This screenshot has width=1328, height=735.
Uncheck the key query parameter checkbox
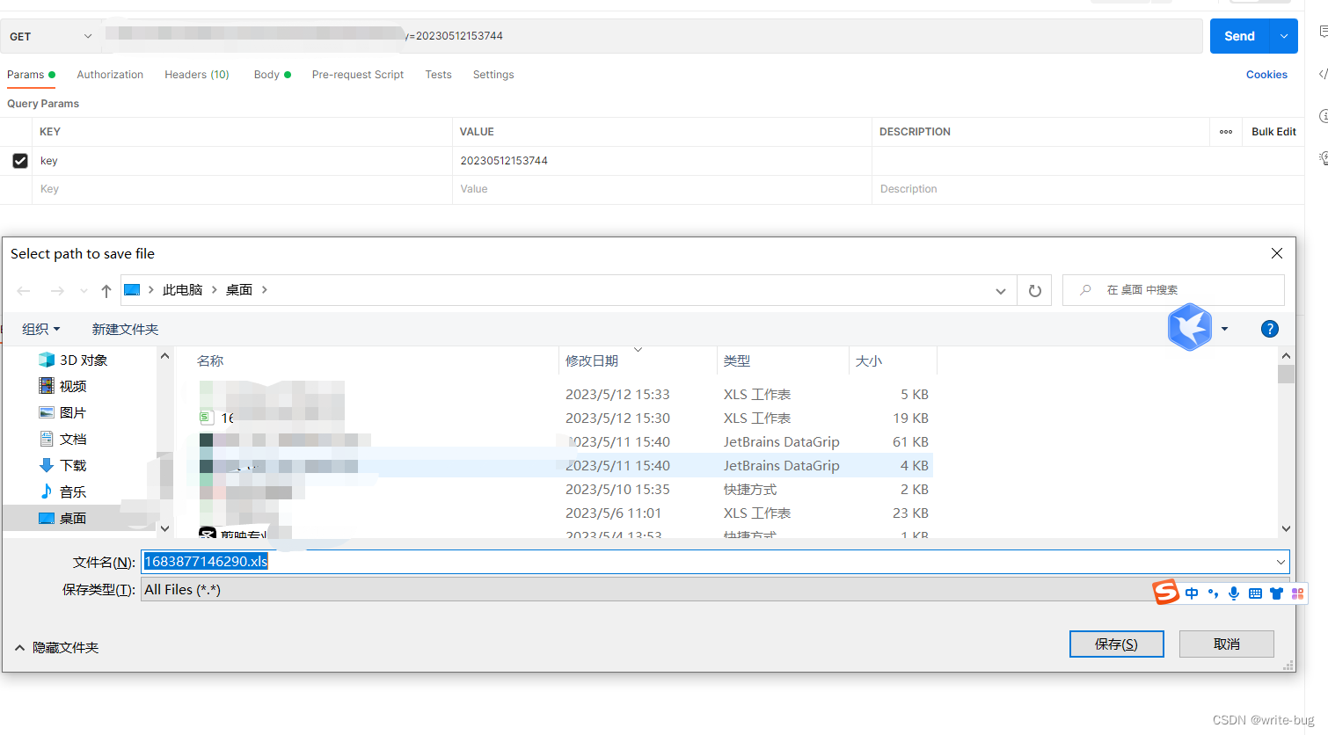pos(20,160)
